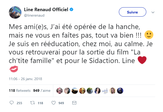Click the blue verified badge
Screen dimensions: 163x112
[x=71, y=10]
